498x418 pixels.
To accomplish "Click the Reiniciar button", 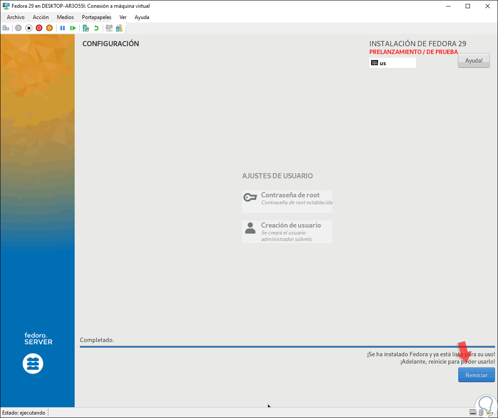I will coord(476,375).
